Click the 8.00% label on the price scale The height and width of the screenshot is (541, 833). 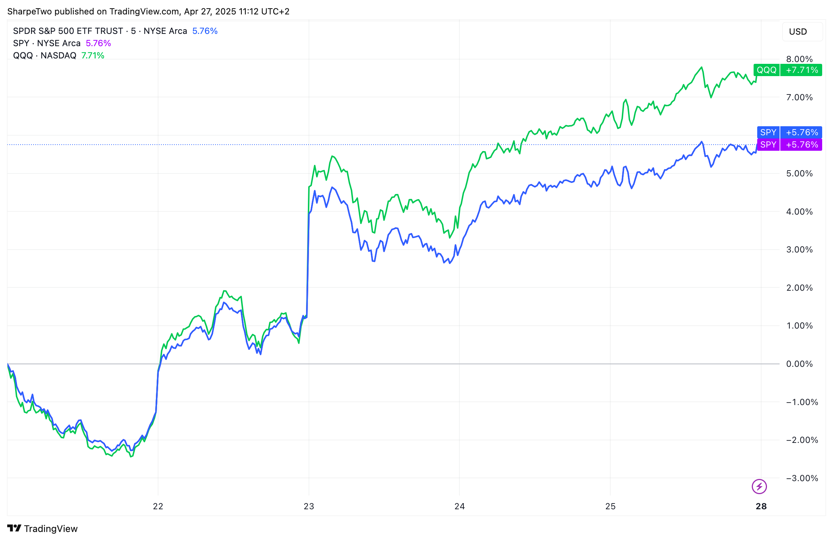(x=799, y=59)
